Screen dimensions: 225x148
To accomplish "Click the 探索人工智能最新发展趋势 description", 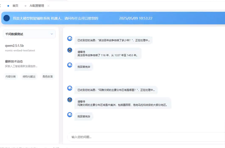I will coord(21,66).
